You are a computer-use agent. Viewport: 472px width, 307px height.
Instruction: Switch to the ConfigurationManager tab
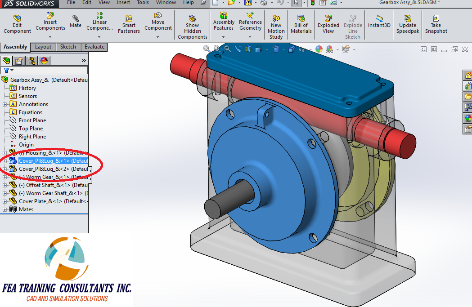(31, 60)
